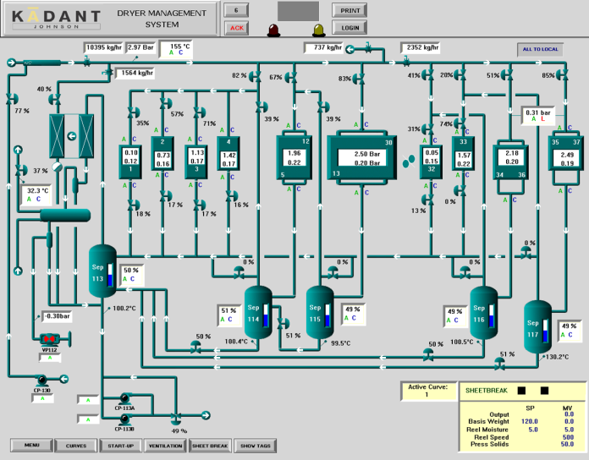Image resolution: width=589 pixels, height=460 pixels.
Task: Select the CP-130 condensate pump
Action: 42,380
